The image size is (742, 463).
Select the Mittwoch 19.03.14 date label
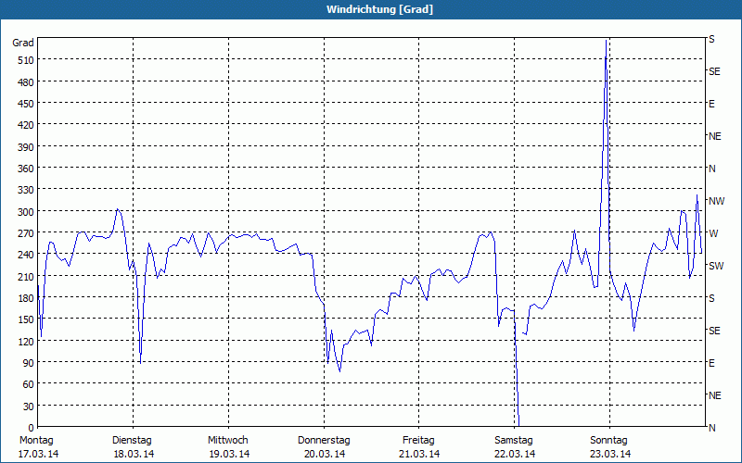point(228,447)
